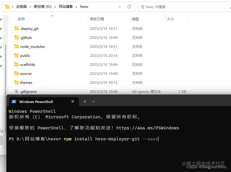Select the .deploy_git folder icon

pyautogui.click(x=17, y=28)
